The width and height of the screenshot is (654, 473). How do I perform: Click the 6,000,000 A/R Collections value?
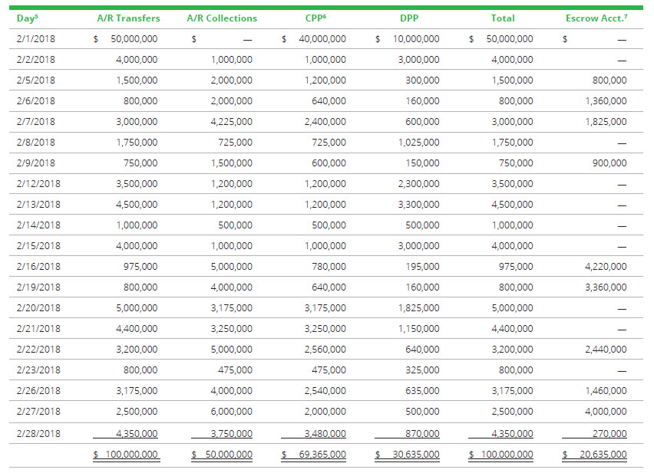[x=231, y=411]
